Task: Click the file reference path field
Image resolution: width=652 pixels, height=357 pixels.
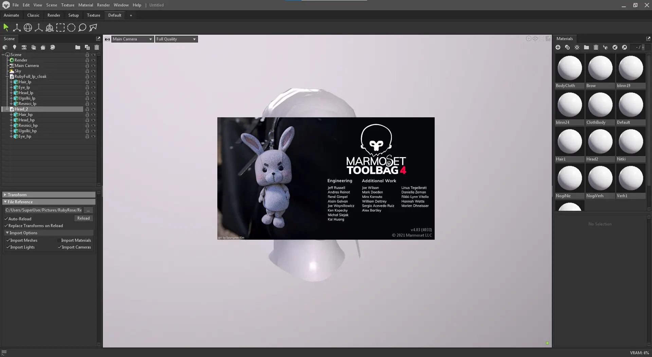Action: (x=43, y=210)
